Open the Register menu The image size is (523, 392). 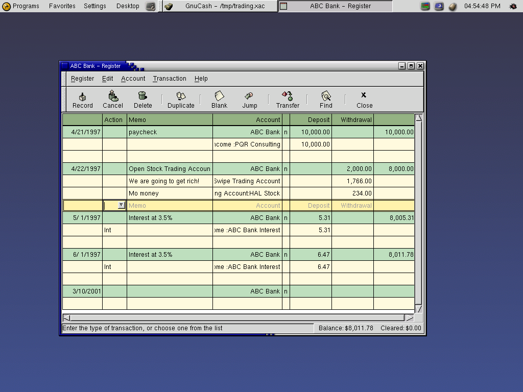point(82,79)
